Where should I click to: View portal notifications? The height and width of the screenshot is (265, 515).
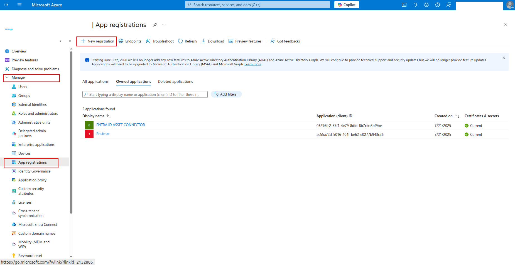[415, 5]
